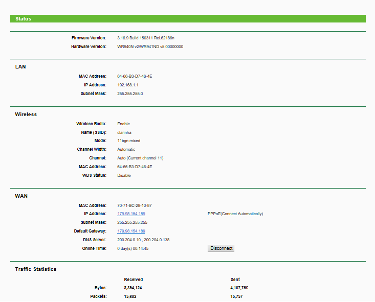Click the WDS Status label

point(94,175)
